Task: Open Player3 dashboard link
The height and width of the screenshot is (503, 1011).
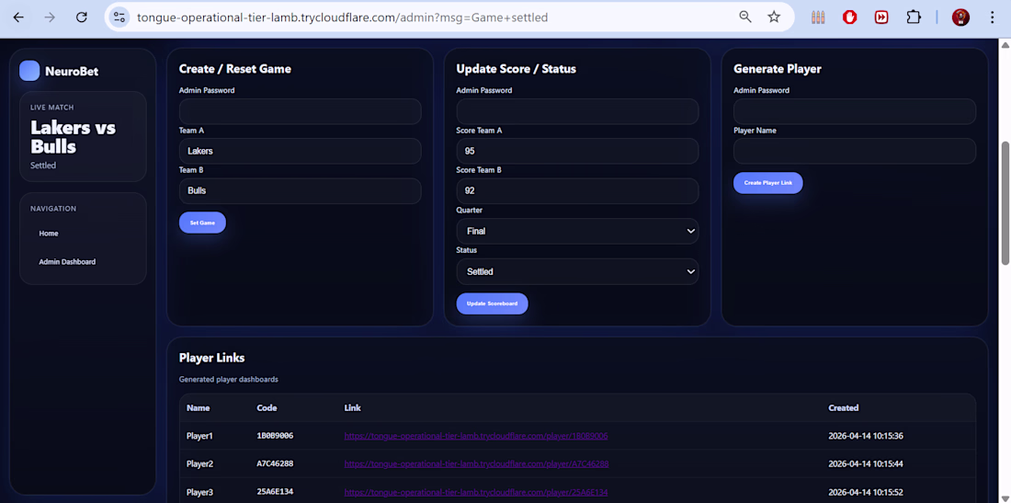Action: (x=476, y=492)
